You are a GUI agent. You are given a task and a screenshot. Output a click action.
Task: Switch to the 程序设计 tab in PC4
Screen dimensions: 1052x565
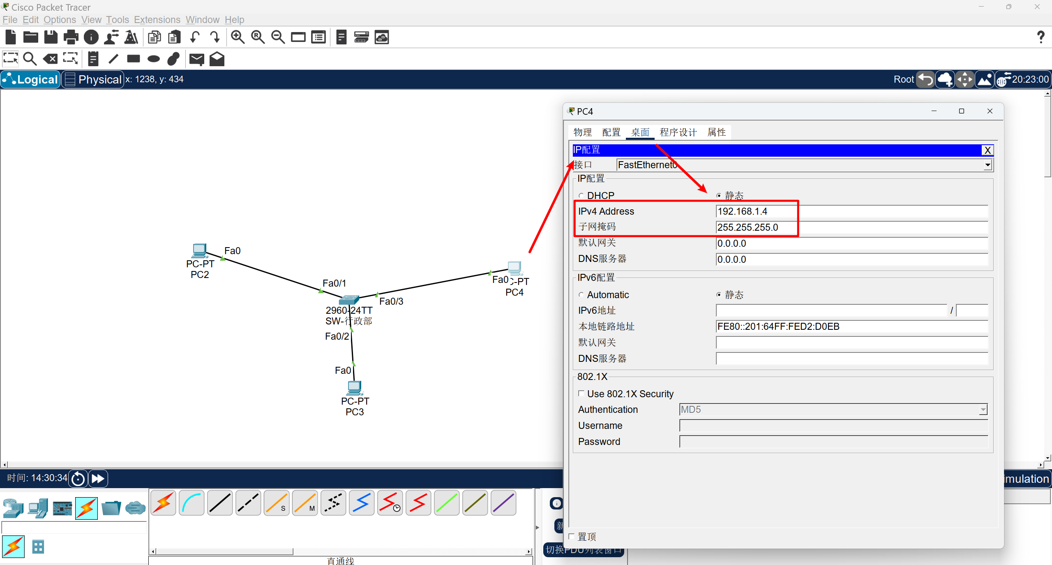point(678,132)
